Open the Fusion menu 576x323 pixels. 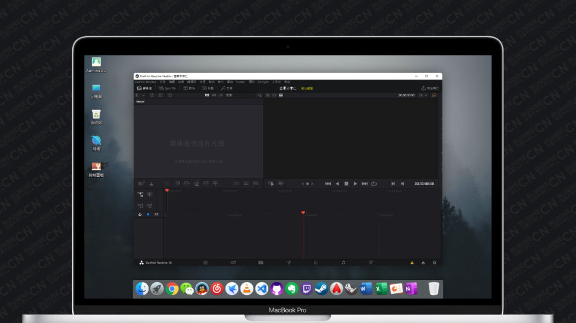tap(241, 81)
